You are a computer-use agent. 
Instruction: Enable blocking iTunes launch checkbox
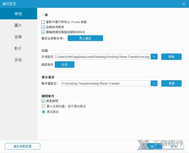click(x=43, y=22)
